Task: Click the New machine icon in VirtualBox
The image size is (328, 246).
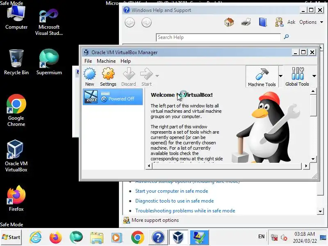Action: click(89, 77)
